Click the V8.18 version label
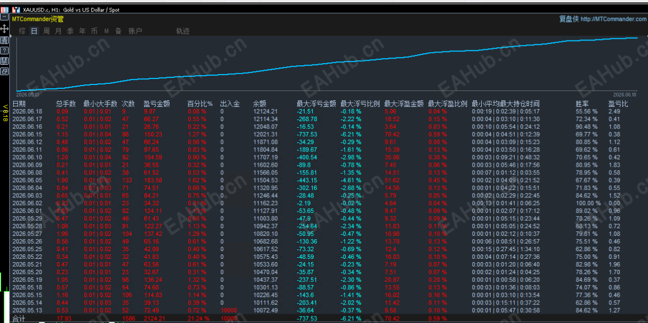The image size is (648, 323). [x=4, y=113]
